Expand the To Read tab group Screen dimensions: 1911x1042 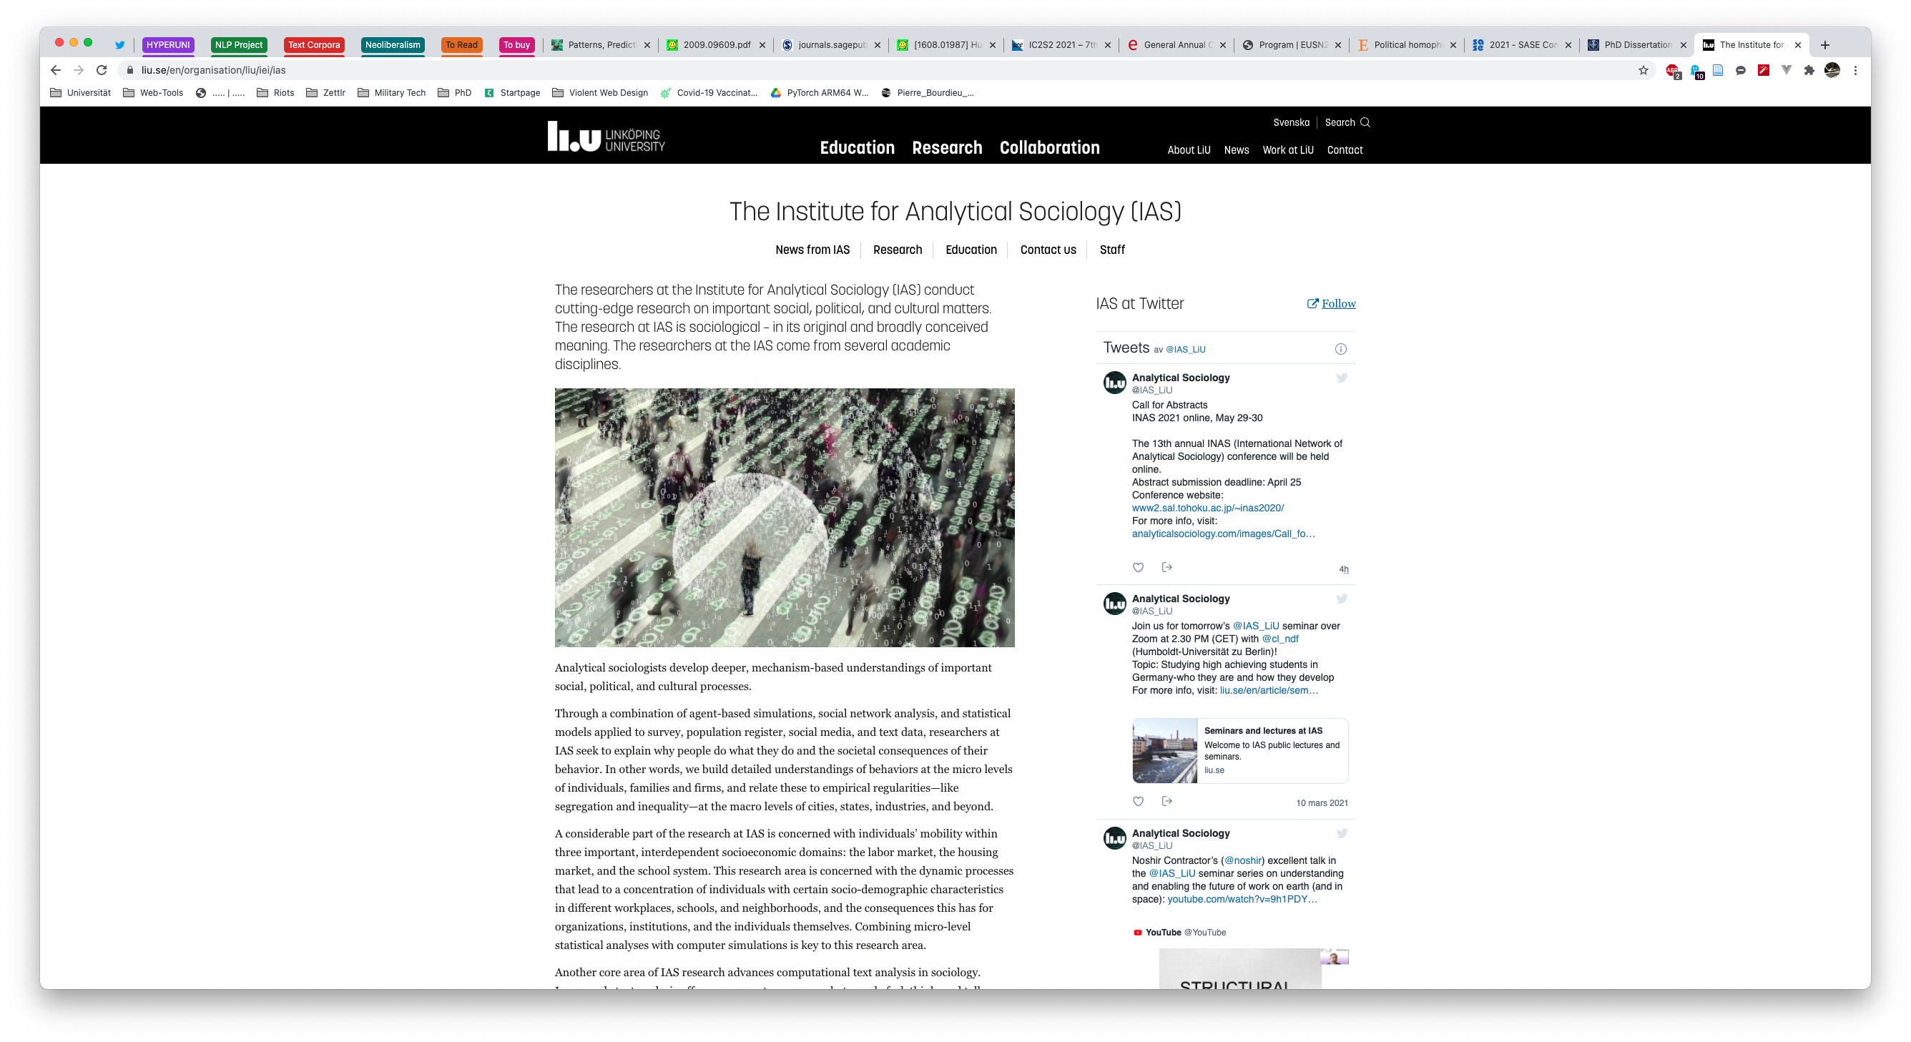(x=461, y=44)
